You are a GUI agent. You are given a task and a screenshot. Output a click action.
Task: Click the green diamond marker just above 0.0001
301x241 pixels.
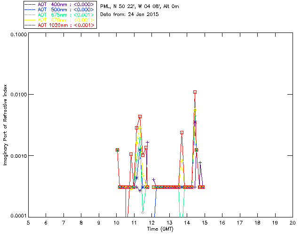(x=143, y=213)
